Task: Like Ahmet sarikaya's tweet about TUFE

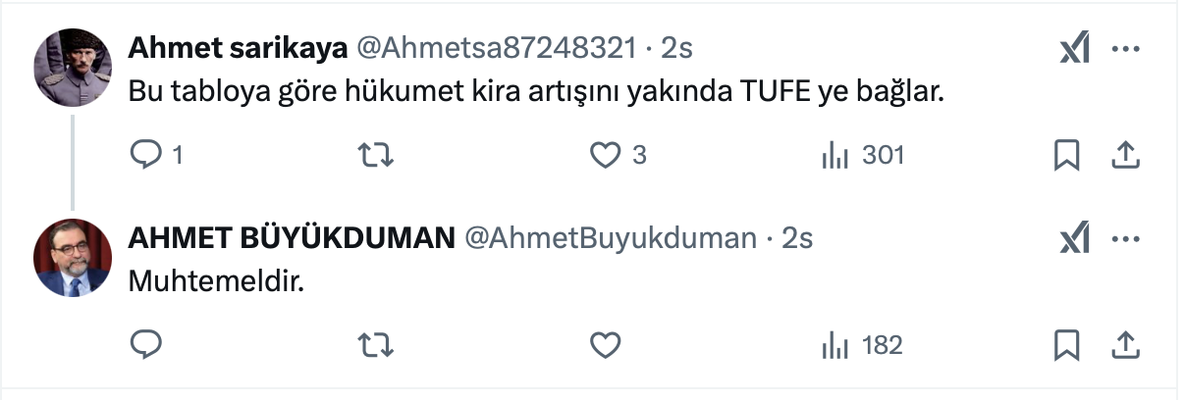Action: tap(606, 155)
